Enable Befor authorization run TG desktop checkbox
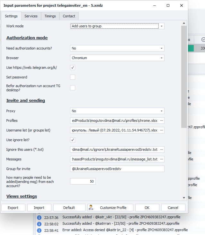This screenshot has width=205, height=235. coord(73,88)
